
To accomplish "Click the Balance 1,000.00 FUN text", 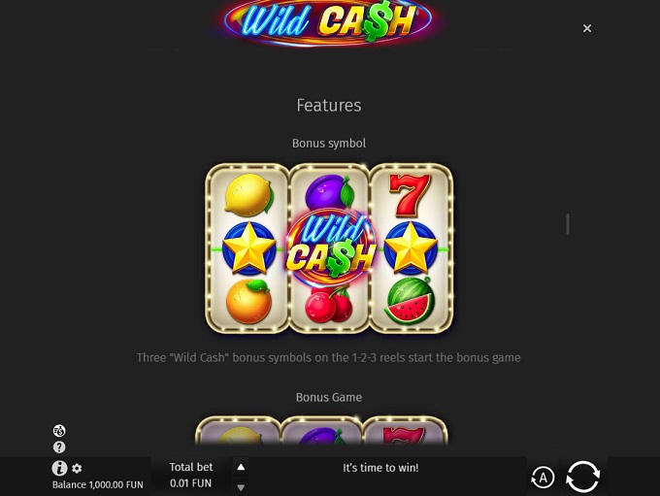I will coord(98,484).
